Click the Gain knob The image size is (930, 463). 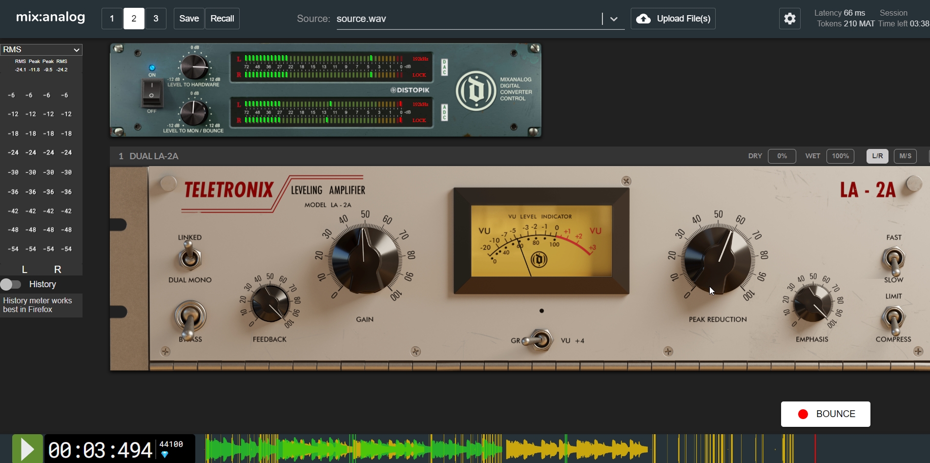click(x=365, y=259)
